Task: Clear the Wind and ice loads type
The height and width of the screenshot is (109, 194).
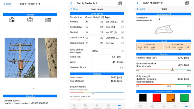Action: pyautogui.click(x=122, y=51)
